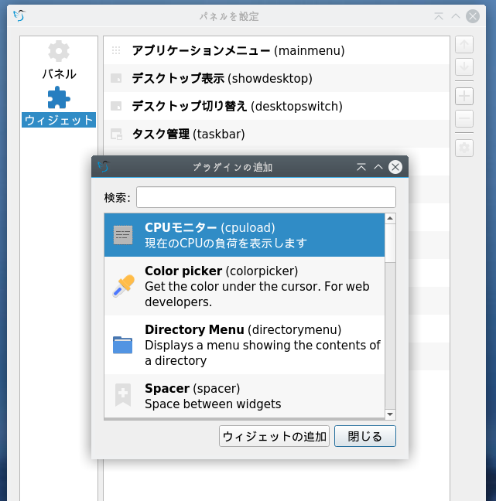Click the mainmenu dotted grid icon

click(x=116, y=50)
